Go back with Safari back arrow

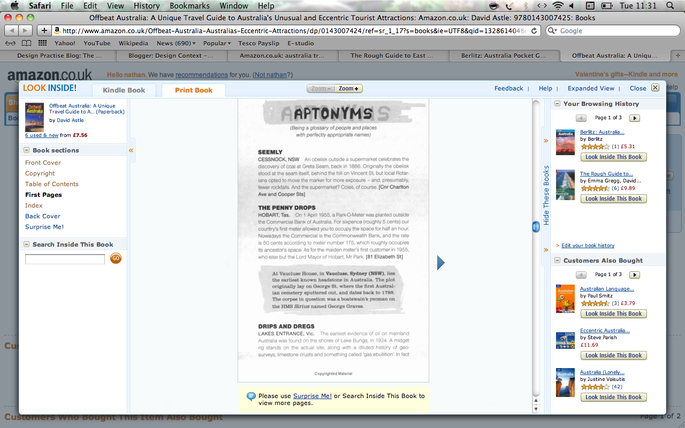[12, 30]
